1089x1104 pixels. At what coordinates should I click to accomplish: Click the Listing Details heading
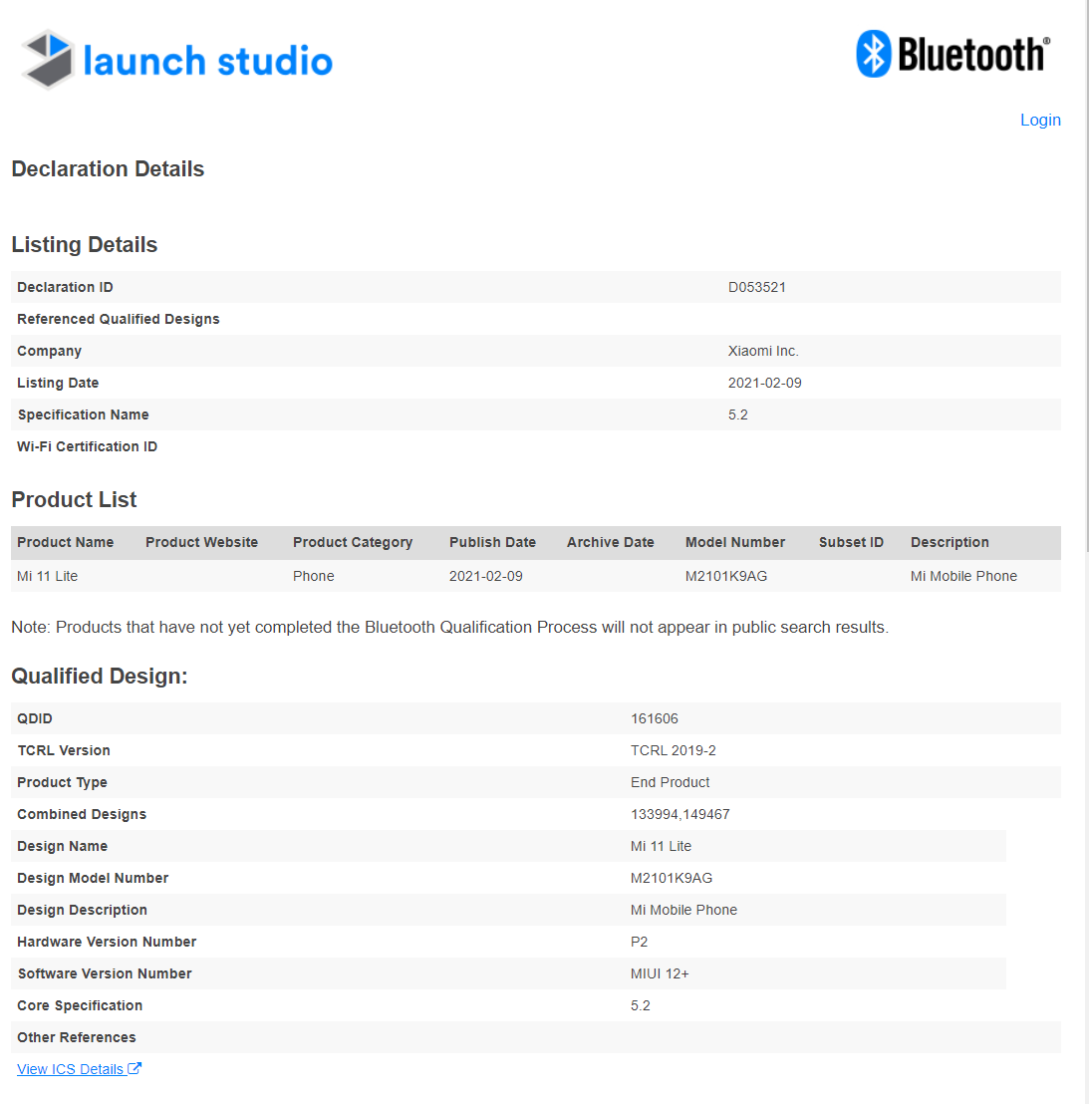(x=85, y=244)
